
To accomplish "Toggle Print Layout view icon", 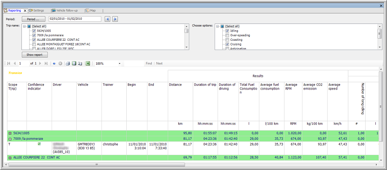I will point(74,64).
